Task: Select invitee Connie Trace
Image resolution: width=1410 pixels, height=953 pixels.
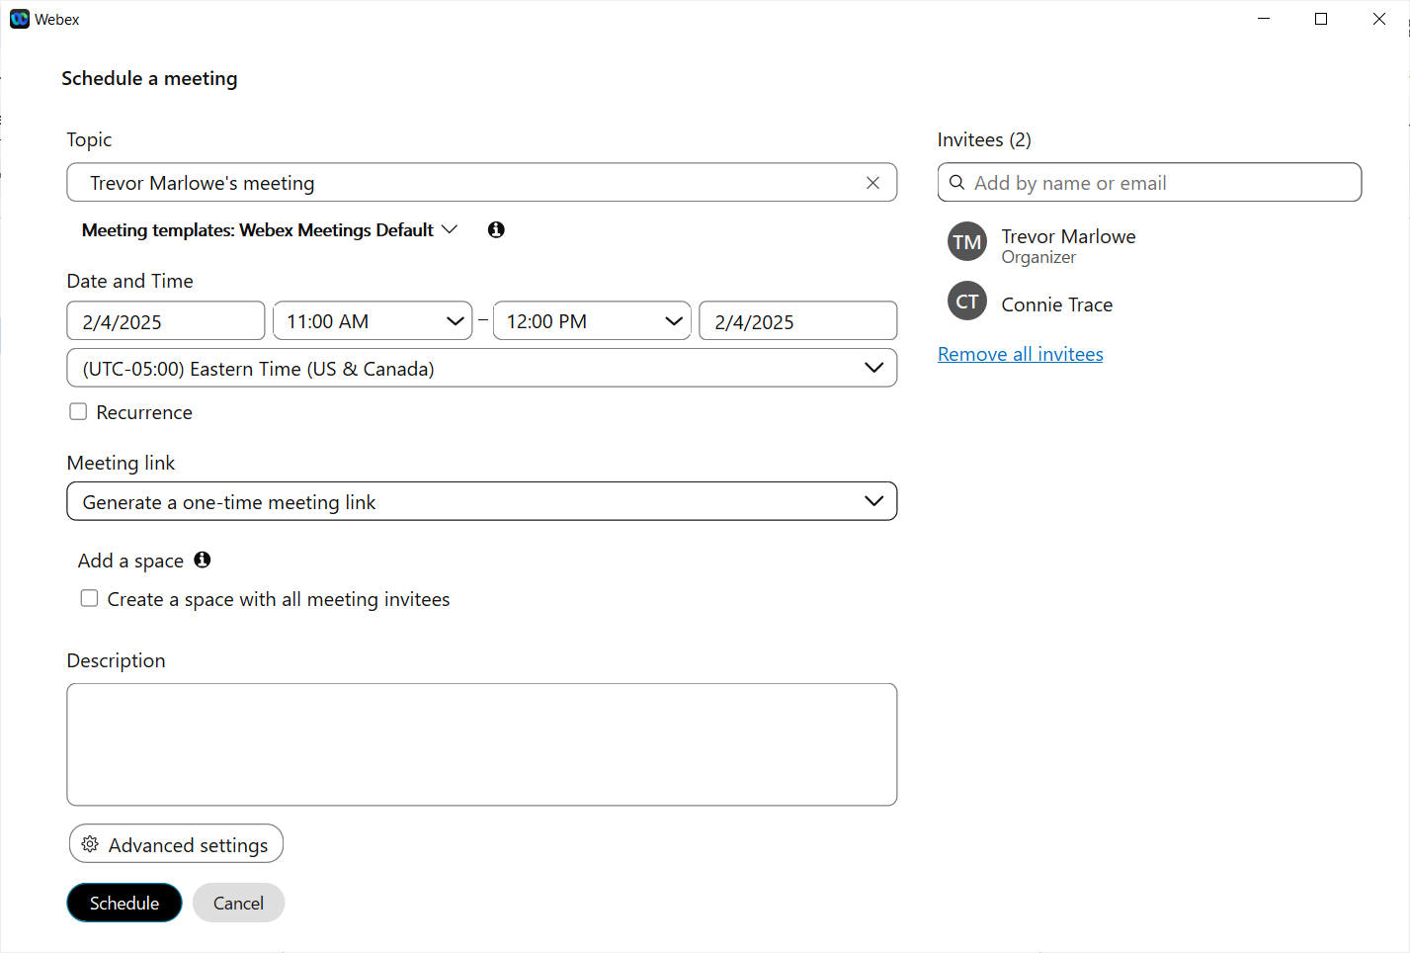Action: click(1056, 304)
